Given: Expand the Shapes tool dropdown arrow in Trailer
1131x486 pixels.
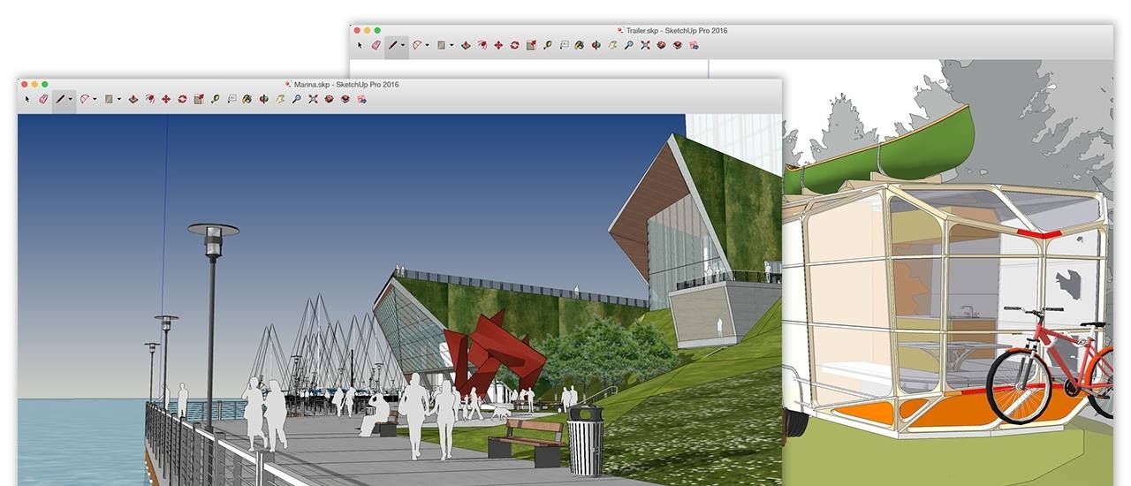Looking at the screenshot, I should point(451,45).
